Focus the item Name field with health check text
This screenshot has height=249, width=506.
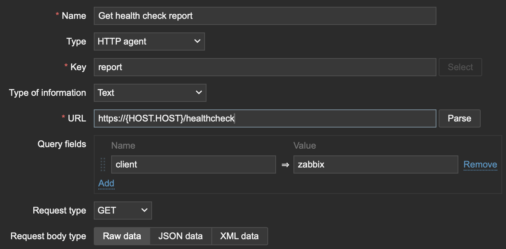[x=265, y=16]
